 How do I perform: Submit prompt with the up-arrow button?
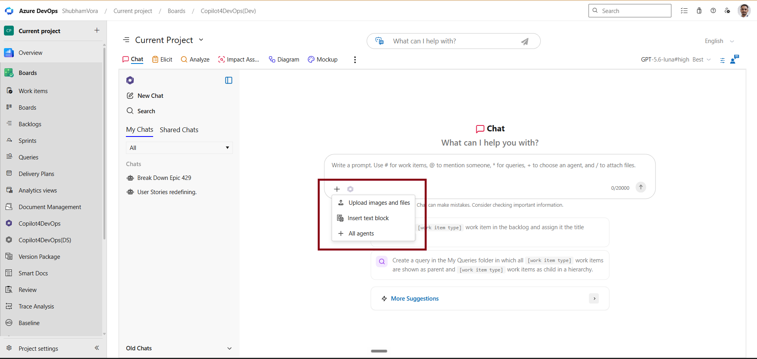tap(641, 187)
